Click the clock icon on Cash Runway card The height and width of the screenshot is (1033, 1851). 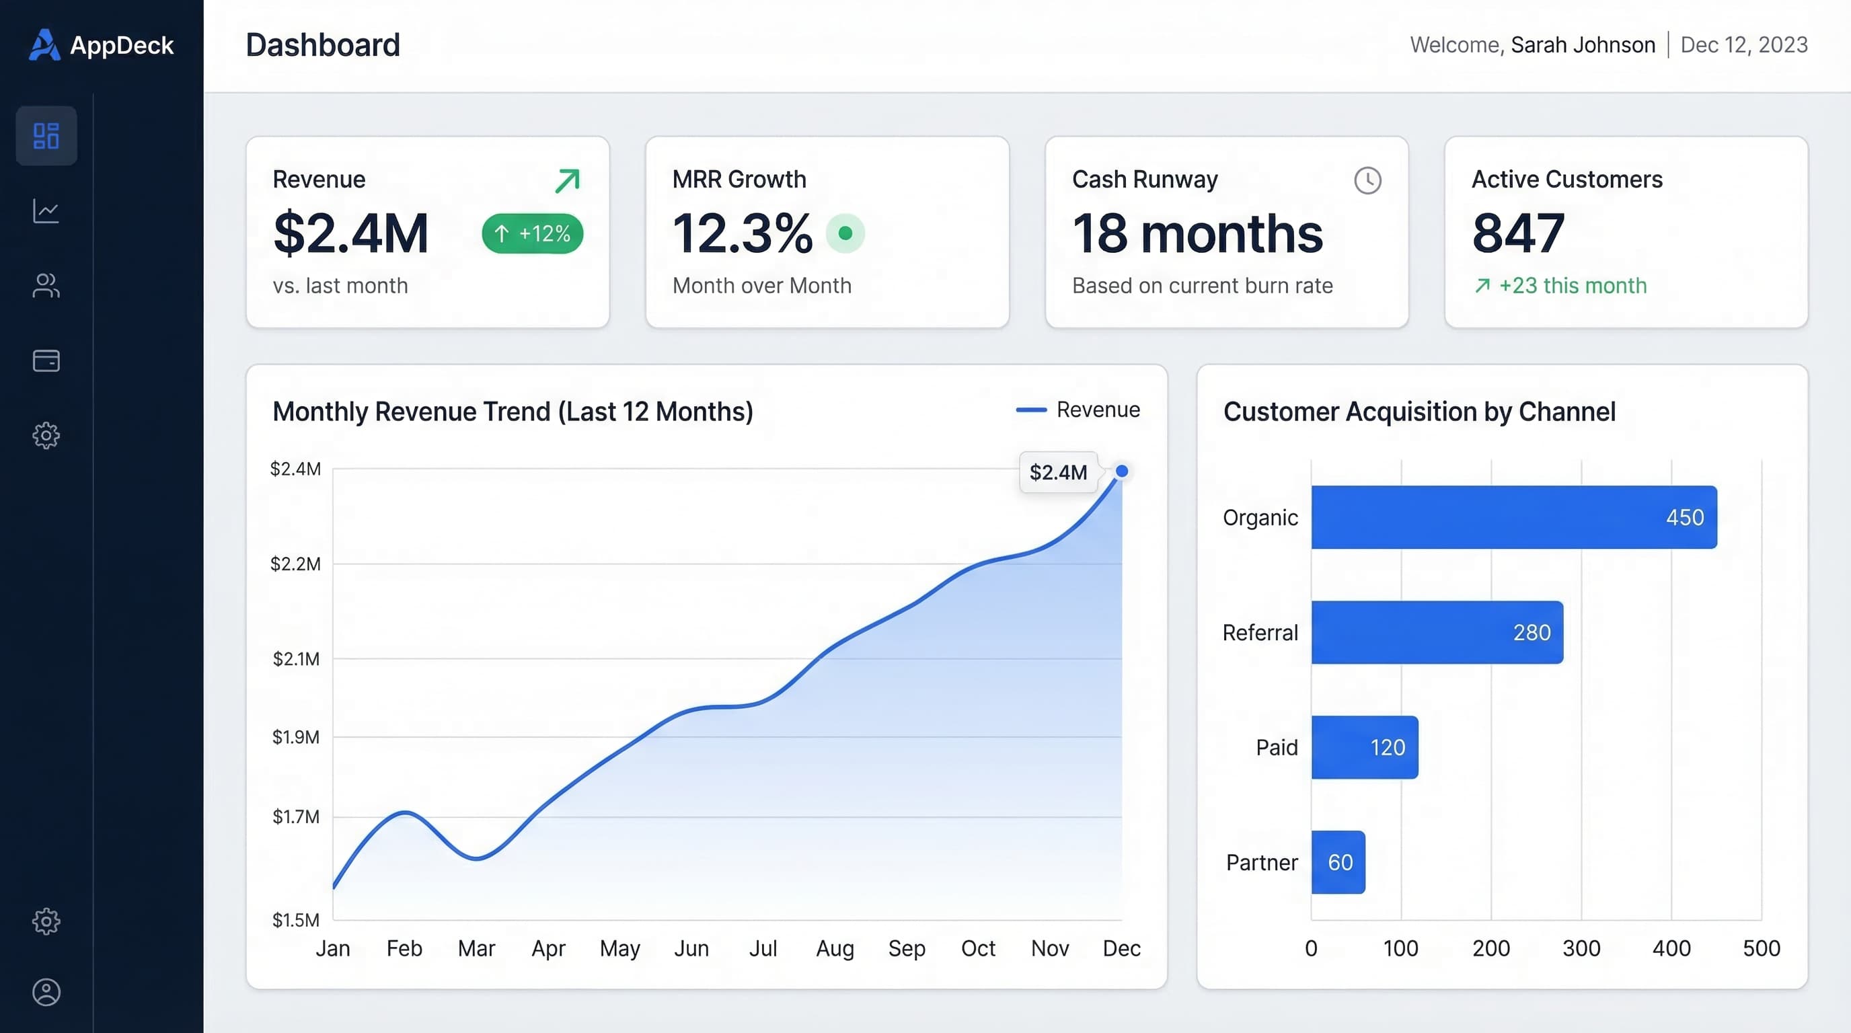pos(1368,180)
